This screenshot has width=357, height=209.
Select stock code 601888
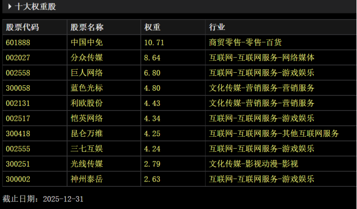pyautogui.click(x=18, y=42)
